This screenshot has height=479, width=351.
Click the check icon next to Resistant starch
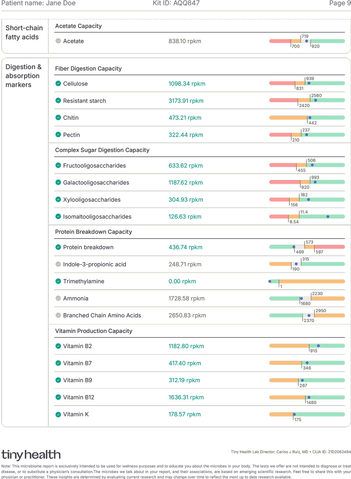click(58, 101)
